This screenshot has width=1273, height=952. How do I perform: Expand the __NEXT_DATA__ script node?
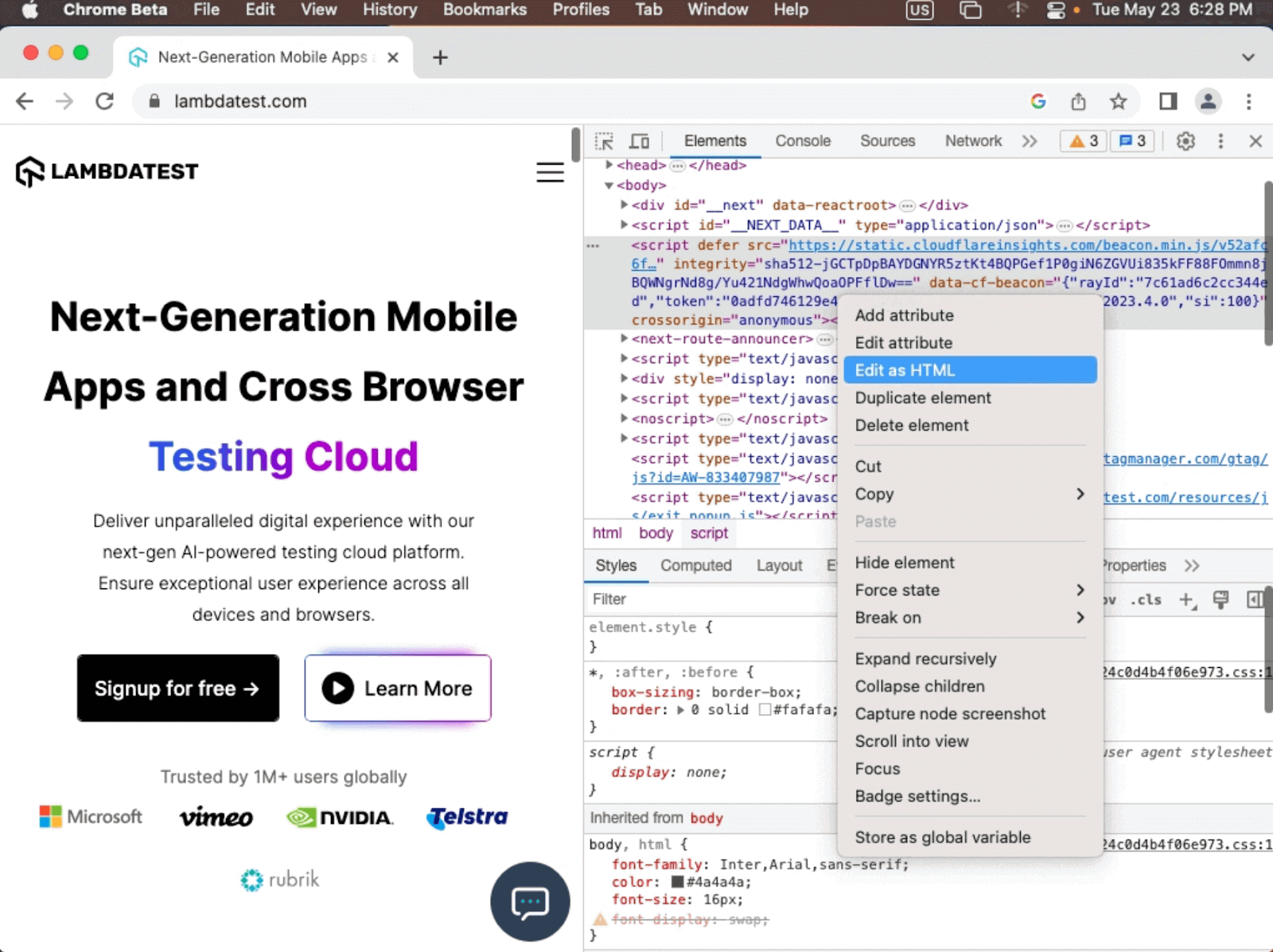click(624, 224)
